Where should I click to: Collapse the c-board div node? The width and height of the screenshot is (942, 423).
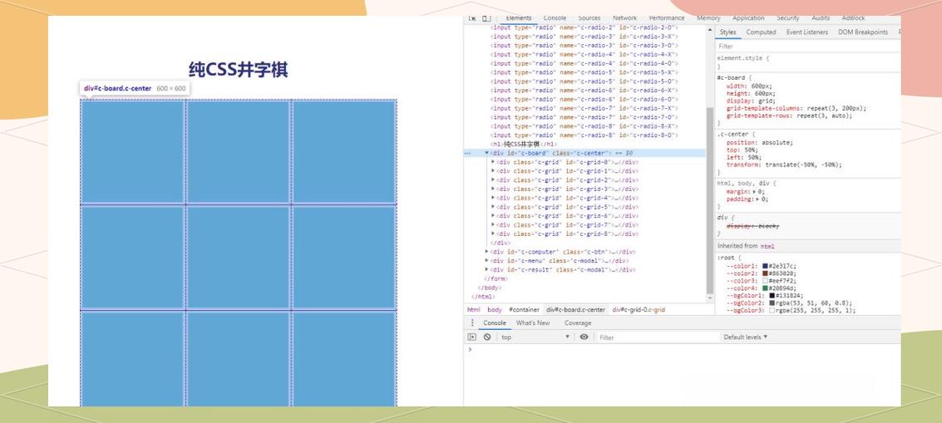click(486, 153)
